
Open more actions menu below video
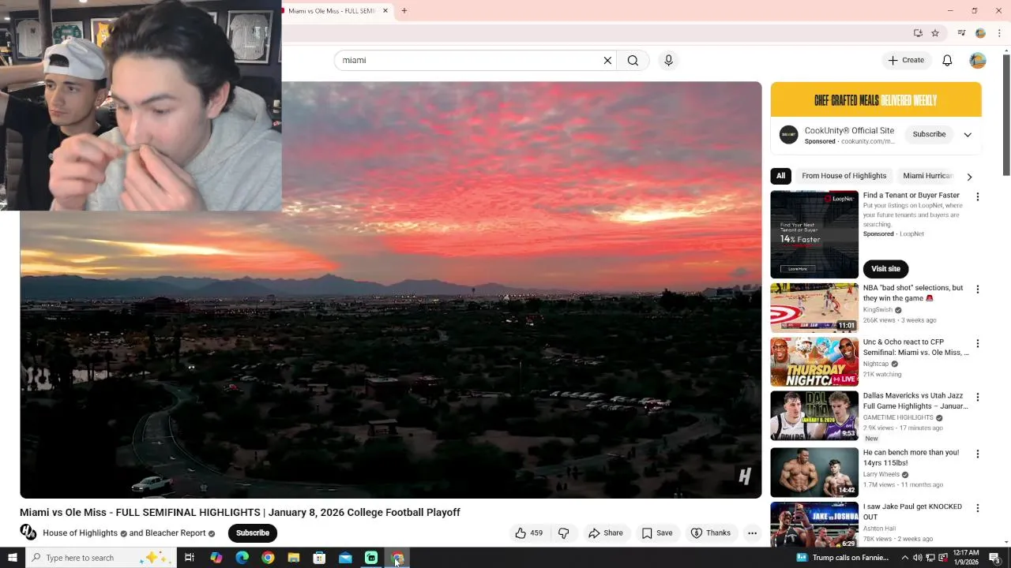[x=752, y=533]
